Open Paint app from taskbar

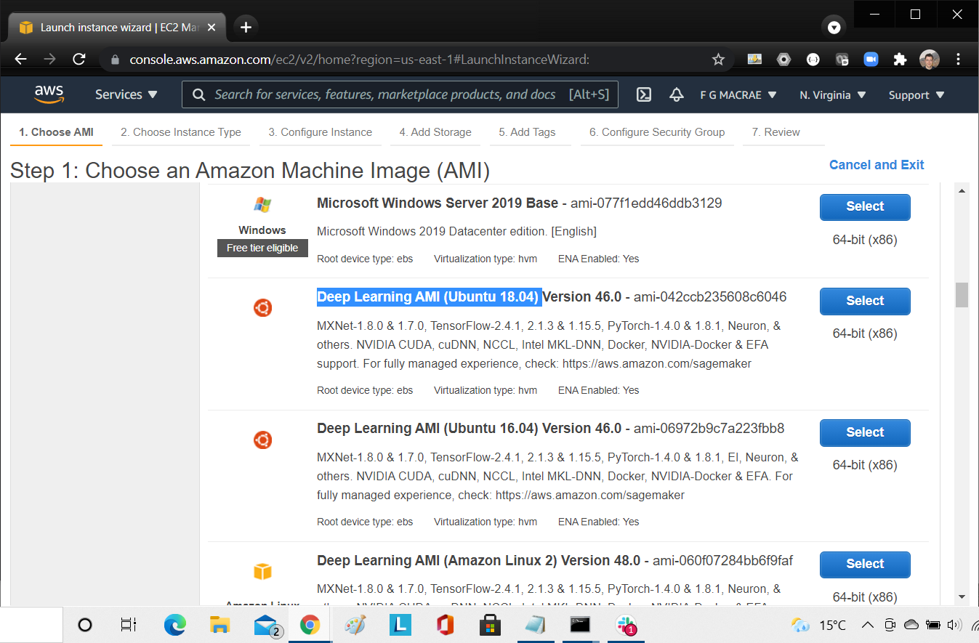355,625
